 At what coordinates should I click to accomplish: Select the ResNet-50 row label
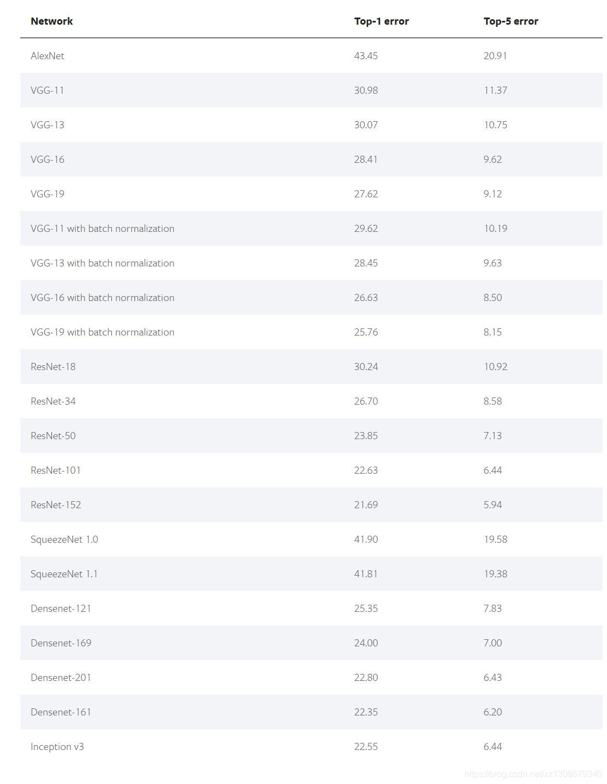click(x=53, y=436)
